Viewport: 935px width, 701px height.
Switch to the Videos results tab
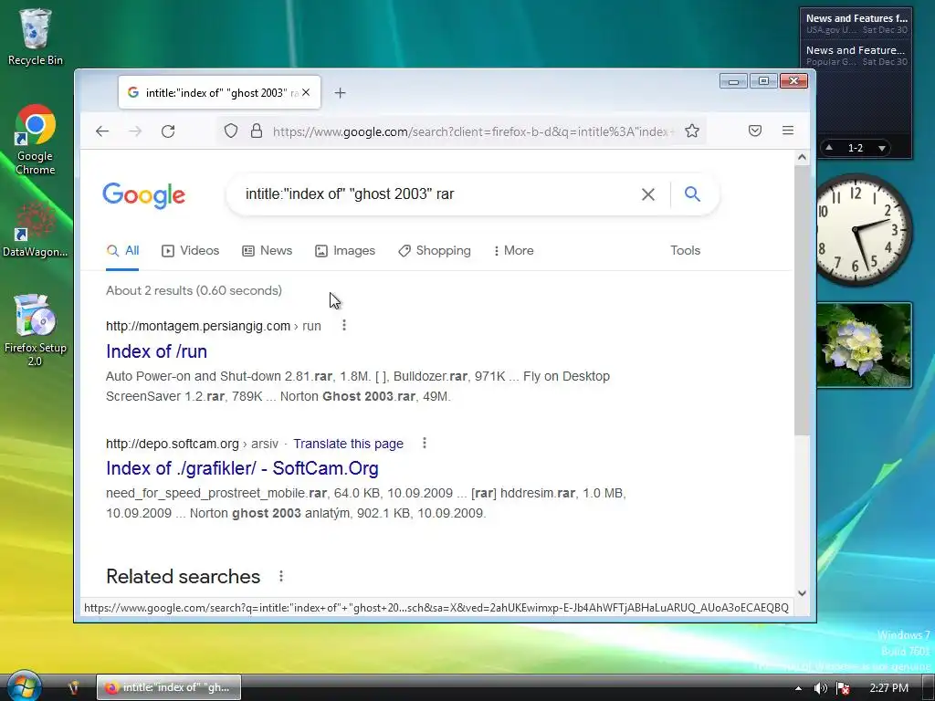190,251
